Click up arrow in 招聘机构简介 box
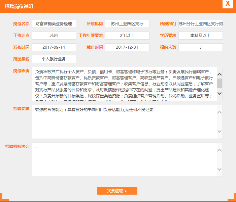 [220, 150]
